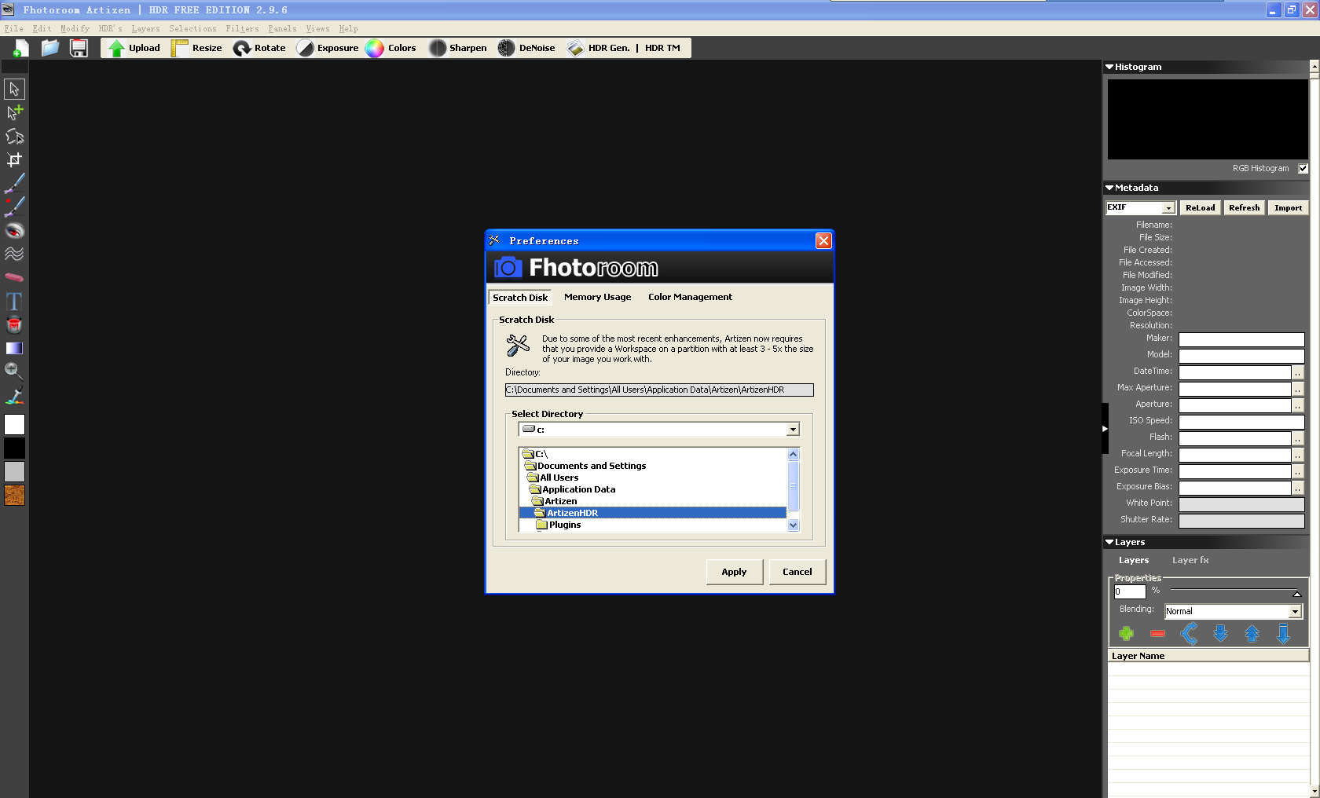This screenshot has height=798, width=1320.
Task: Move the layer up with the blue up arrow
Action: pos(1252,633)
